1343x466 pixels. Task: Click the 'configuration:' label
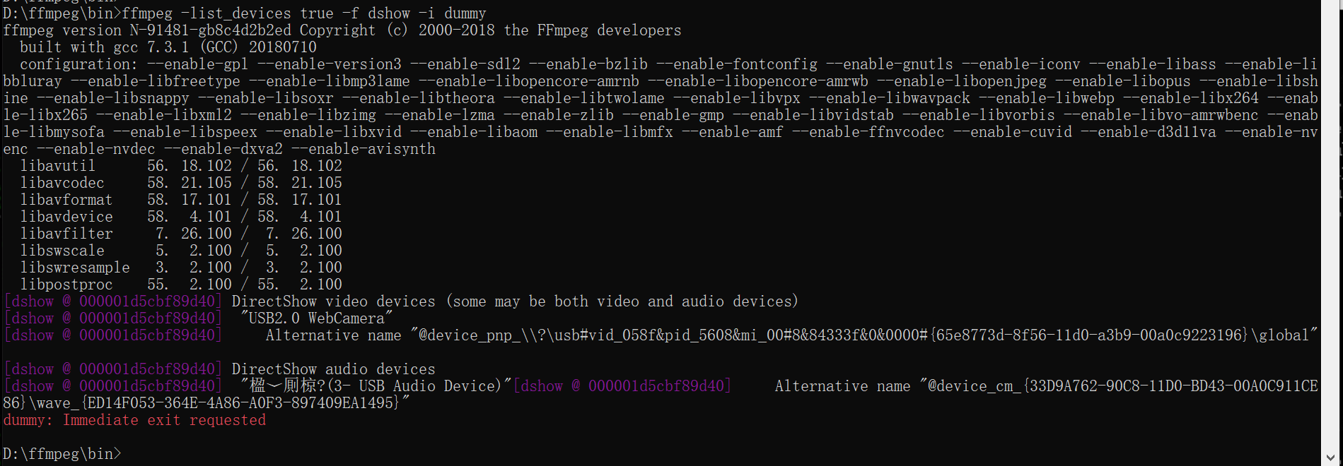tap(79, 64)
